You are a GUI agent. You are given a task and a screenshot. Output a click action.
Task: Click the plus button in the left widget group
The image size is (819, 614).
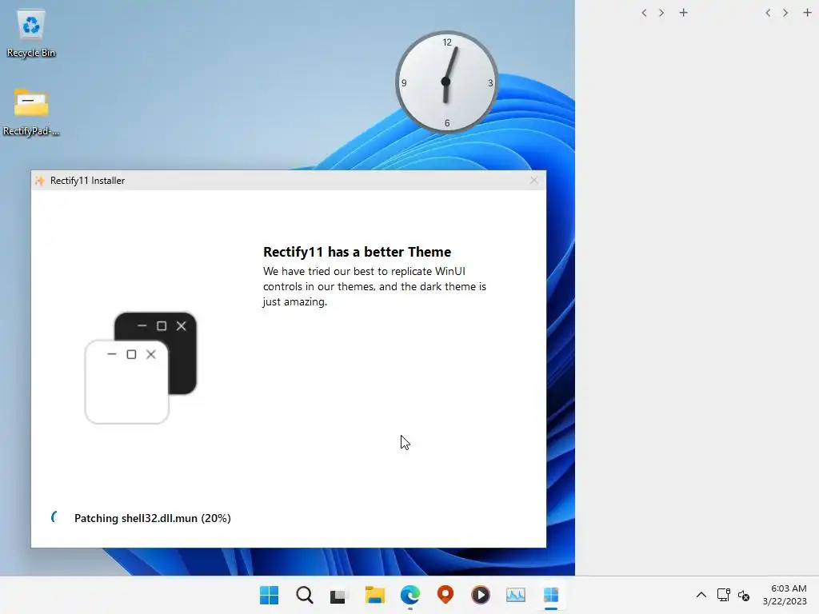pyautogui.click(x=683, y=13)
